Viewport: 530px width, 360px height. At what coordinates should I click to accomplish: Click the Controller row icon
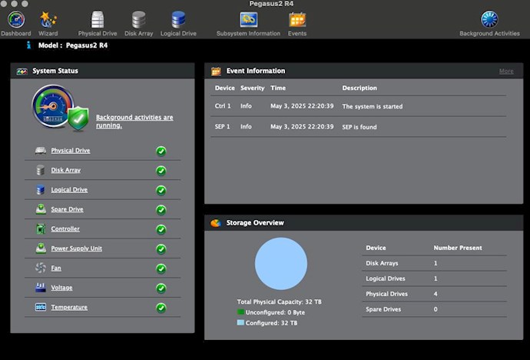coord(41,228)
